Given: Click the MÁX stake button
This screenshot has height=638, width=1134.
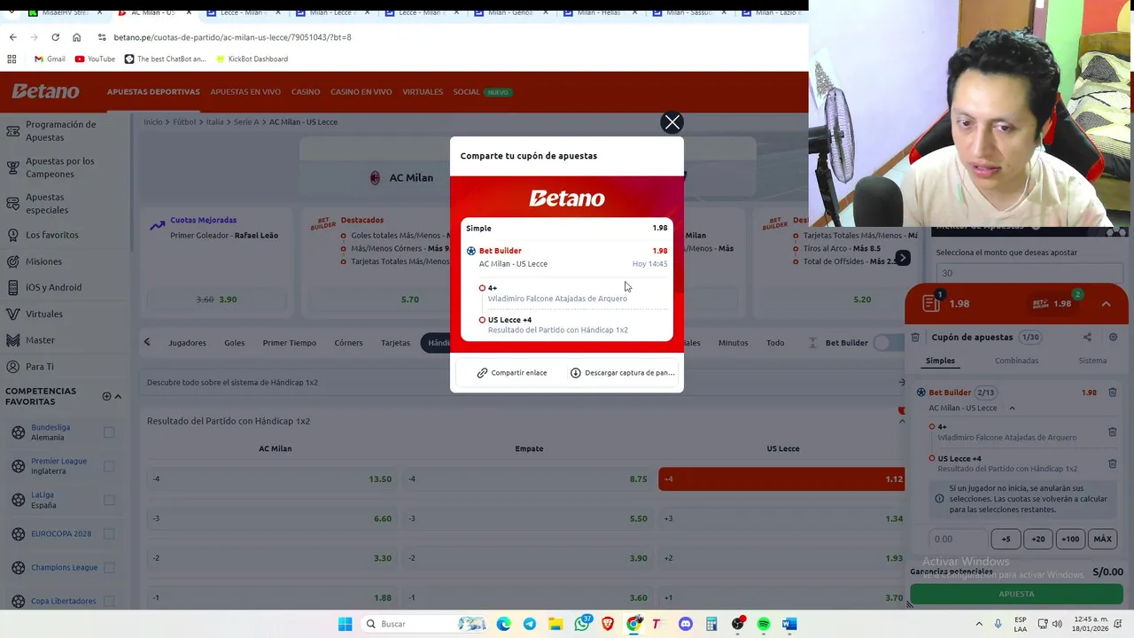Looking at the screenshot, I should coord(1102,539).
